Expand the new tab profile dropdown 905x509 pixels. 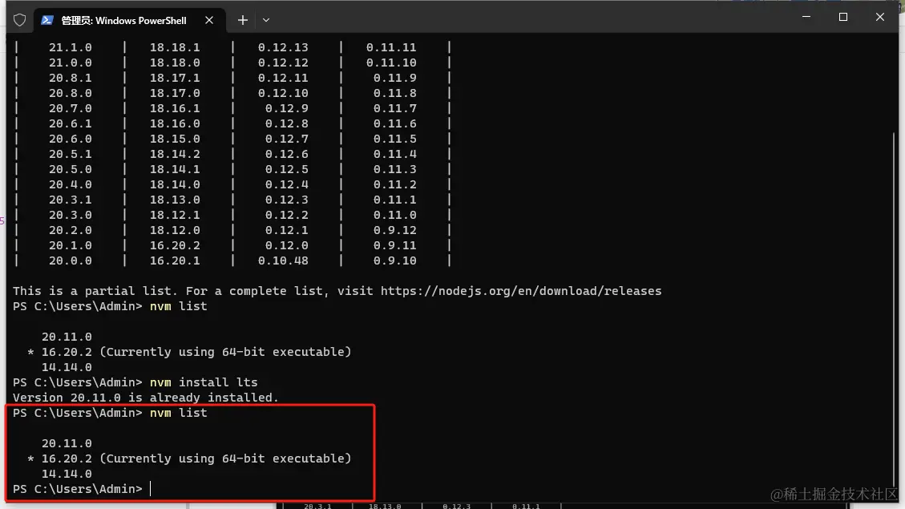point(266,20)
